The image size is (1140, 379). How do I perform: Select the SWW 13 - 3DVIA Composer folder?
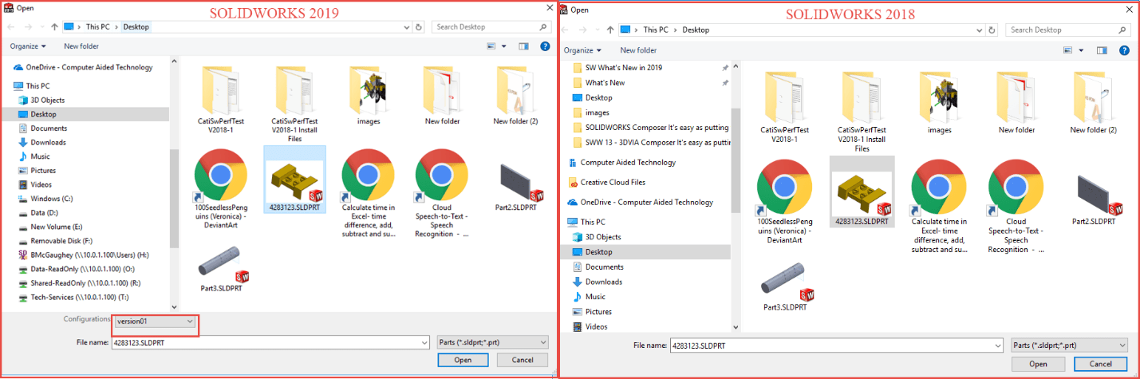point(651,142)
